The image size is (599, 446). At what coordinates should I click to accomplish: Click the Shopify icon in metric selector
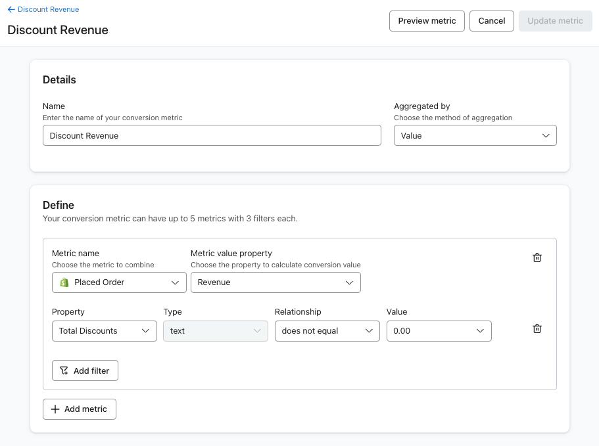point(64,282)
